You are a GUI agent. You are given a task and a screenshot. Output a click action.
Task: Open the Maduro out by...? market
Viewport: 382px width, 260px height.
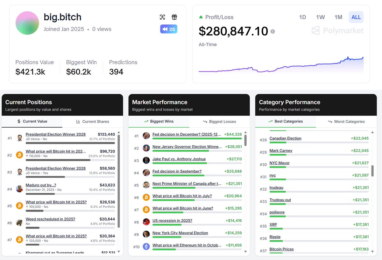(41, 185)
